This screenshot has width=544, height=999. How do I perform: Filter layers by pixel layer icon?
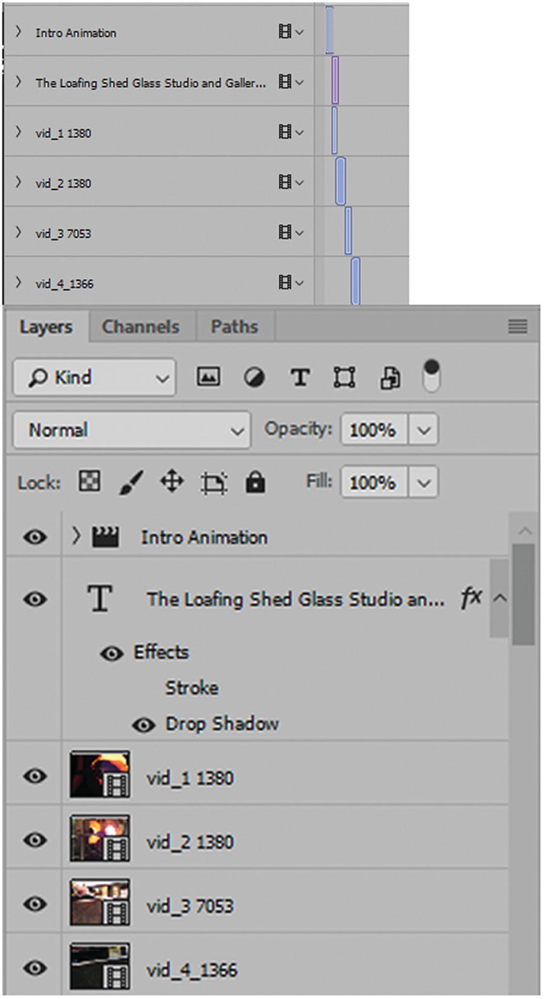click(208, 377)
